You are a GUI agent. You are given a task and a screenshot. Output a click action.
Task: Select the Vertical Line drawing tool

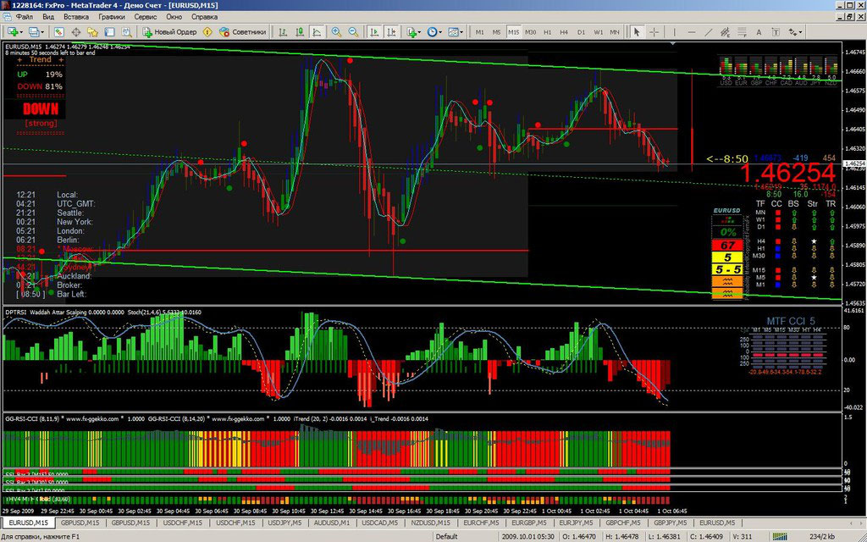(x=675, y=32)
